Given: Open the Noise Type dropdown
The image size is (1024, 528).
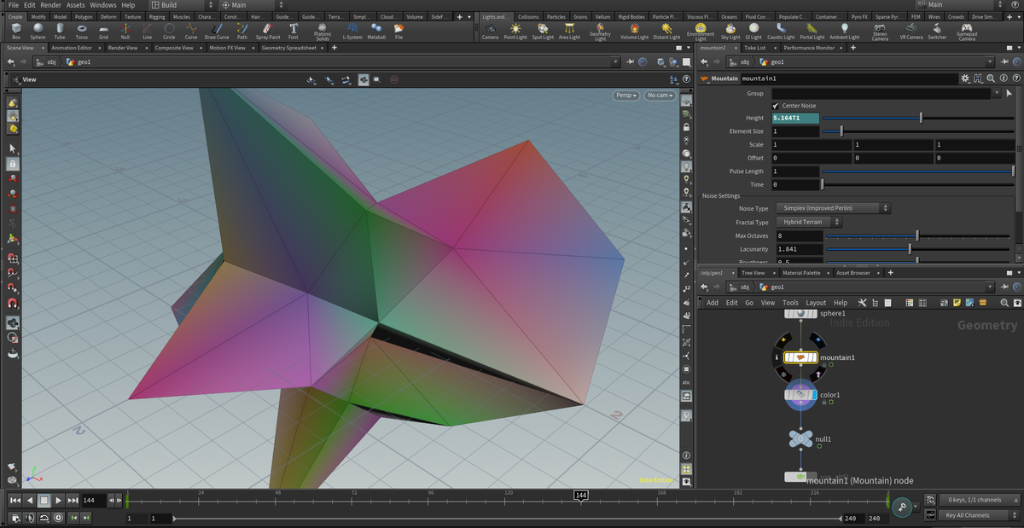Looking at the screenshot, I should tap(832, 208).
